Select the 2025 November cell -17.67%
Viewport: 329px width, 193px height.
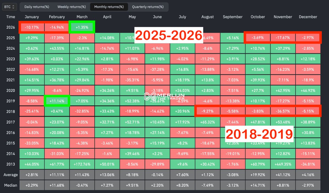pyautogui.click(x=283, y=38)
